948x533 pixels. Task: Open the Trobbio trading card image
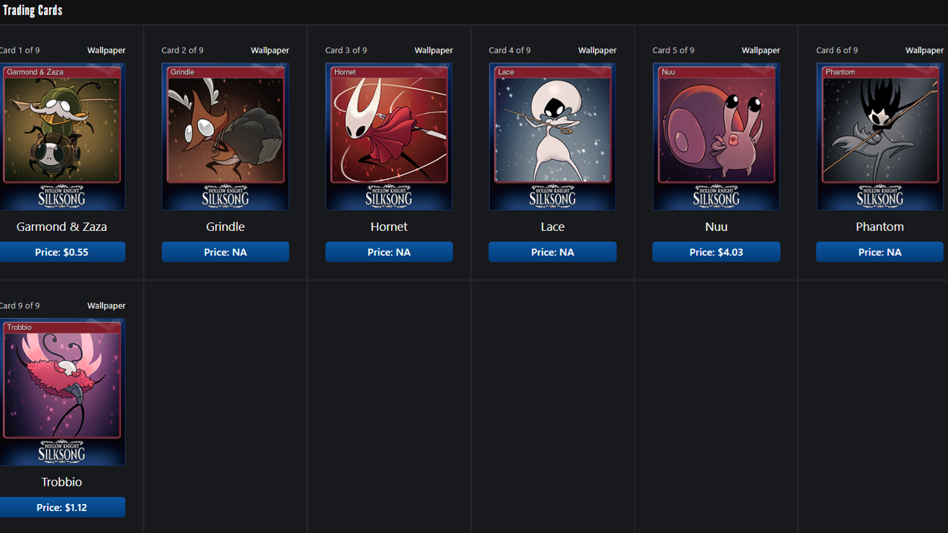(x=62, y=391)
